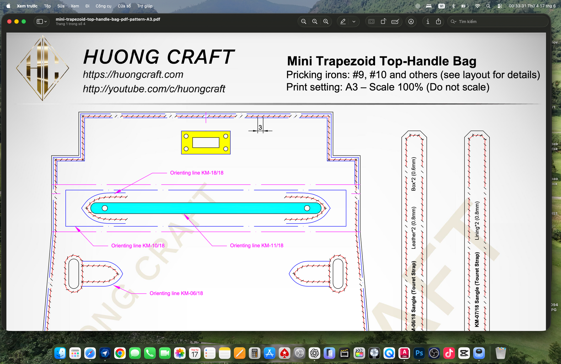Click the Mini Trapezoid Top-Handle Bag heading
This screenshot has width=561, height=364.
pyautogui.click(x=382, y=61)
